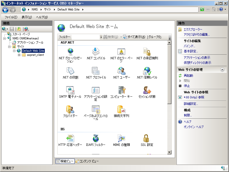Open SSL 設定 feature

tap(147, 140)
